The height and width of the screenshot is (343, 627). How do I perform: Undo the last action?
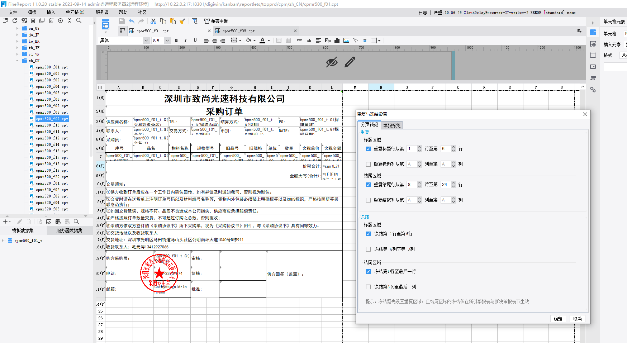pos(132,21)
